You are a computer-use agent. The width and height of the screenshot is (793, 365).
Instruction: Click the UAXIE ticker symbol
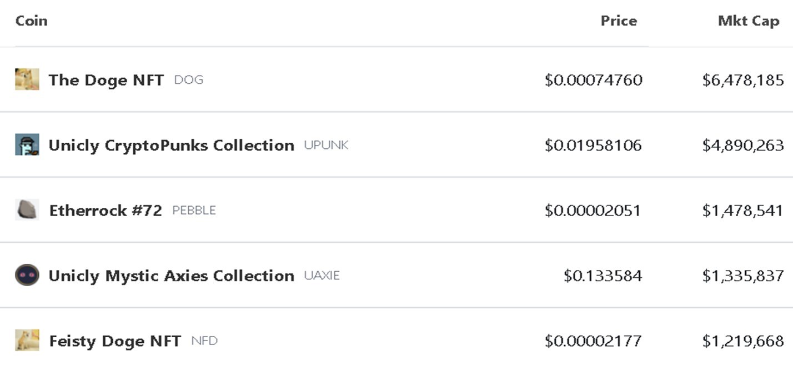click(322, 276)
